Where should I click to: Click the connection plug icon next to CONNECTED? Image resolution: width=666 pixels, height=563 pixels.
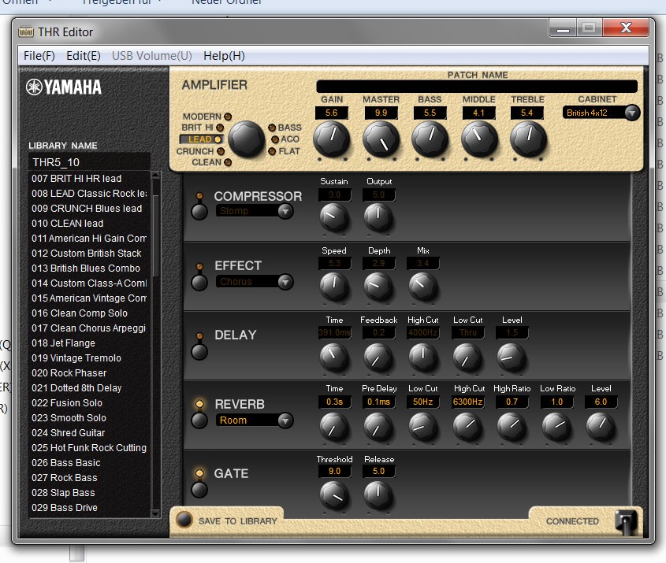626,521
